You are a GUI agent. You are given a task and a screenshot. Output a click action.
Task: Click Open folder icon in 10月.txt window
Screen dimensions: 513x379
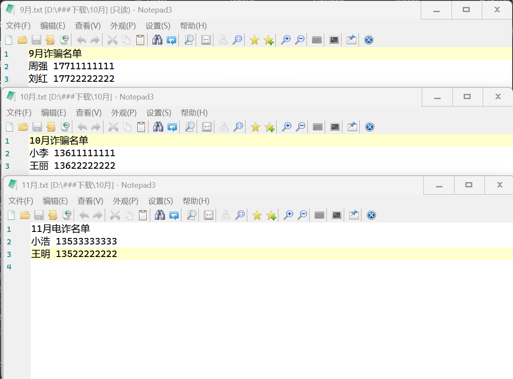click(23, 127)
